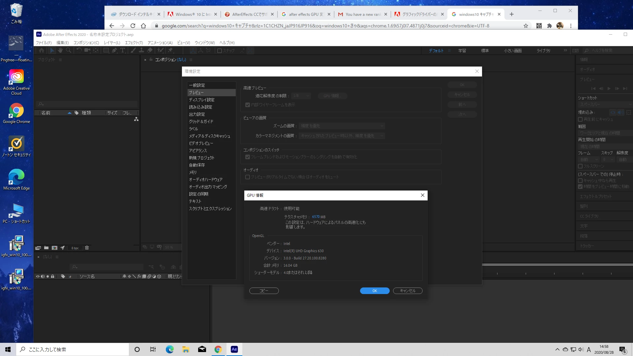Select the Pen tool

(114, 50)
